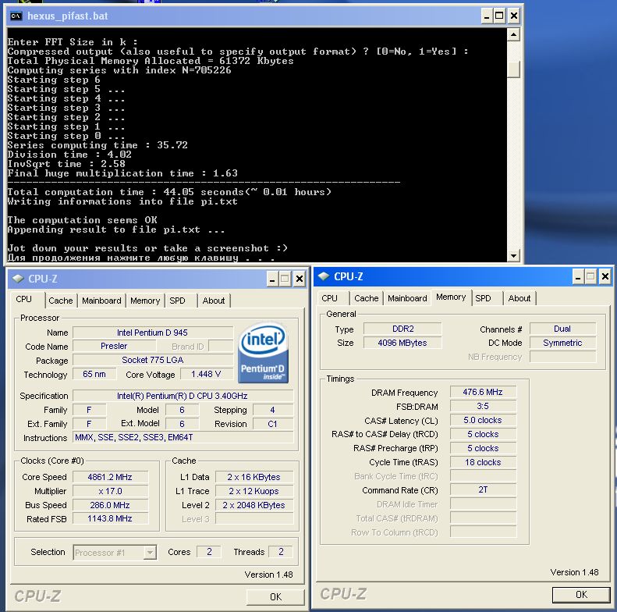
Task: Open About tab in left CPU-Z window
Action: coord(214,301)
